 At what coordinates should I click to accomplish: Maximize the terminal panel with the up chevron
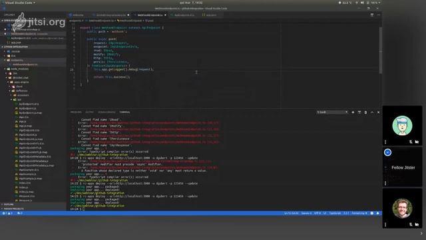pos(372,113)
